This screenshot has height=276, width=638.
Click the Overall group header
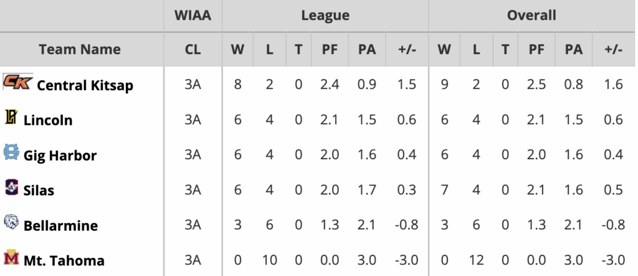tap(531, 16)
